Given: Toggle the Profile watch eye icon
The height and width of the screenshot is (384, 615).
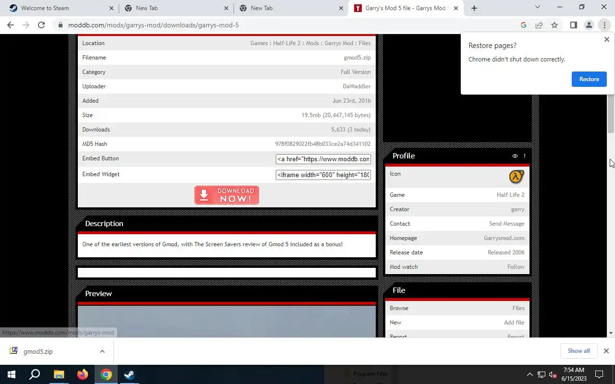Looking at the screenshot, I should pyautogui.click(x=515, y=156).
